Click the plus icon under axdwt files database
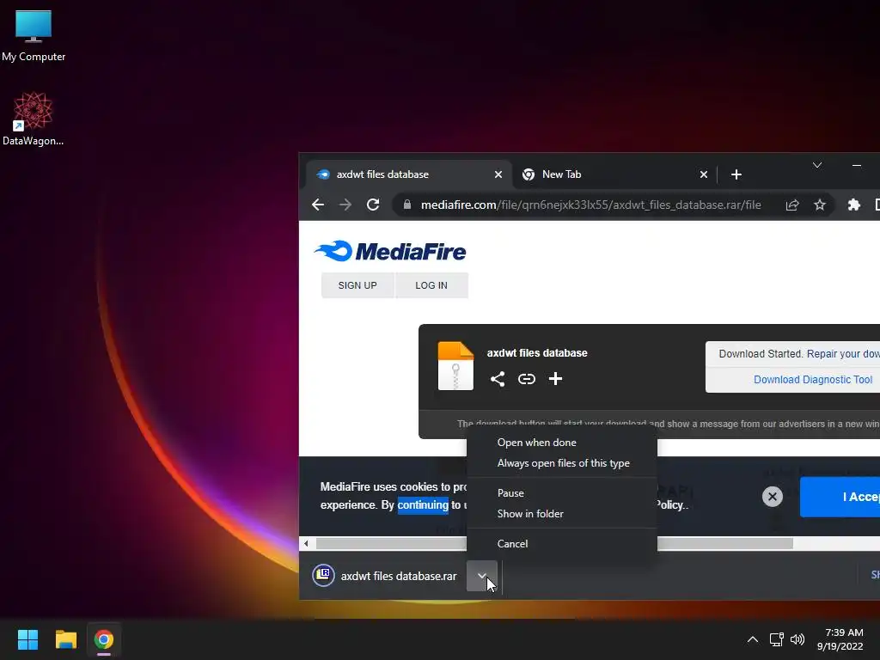 point(555,379)
